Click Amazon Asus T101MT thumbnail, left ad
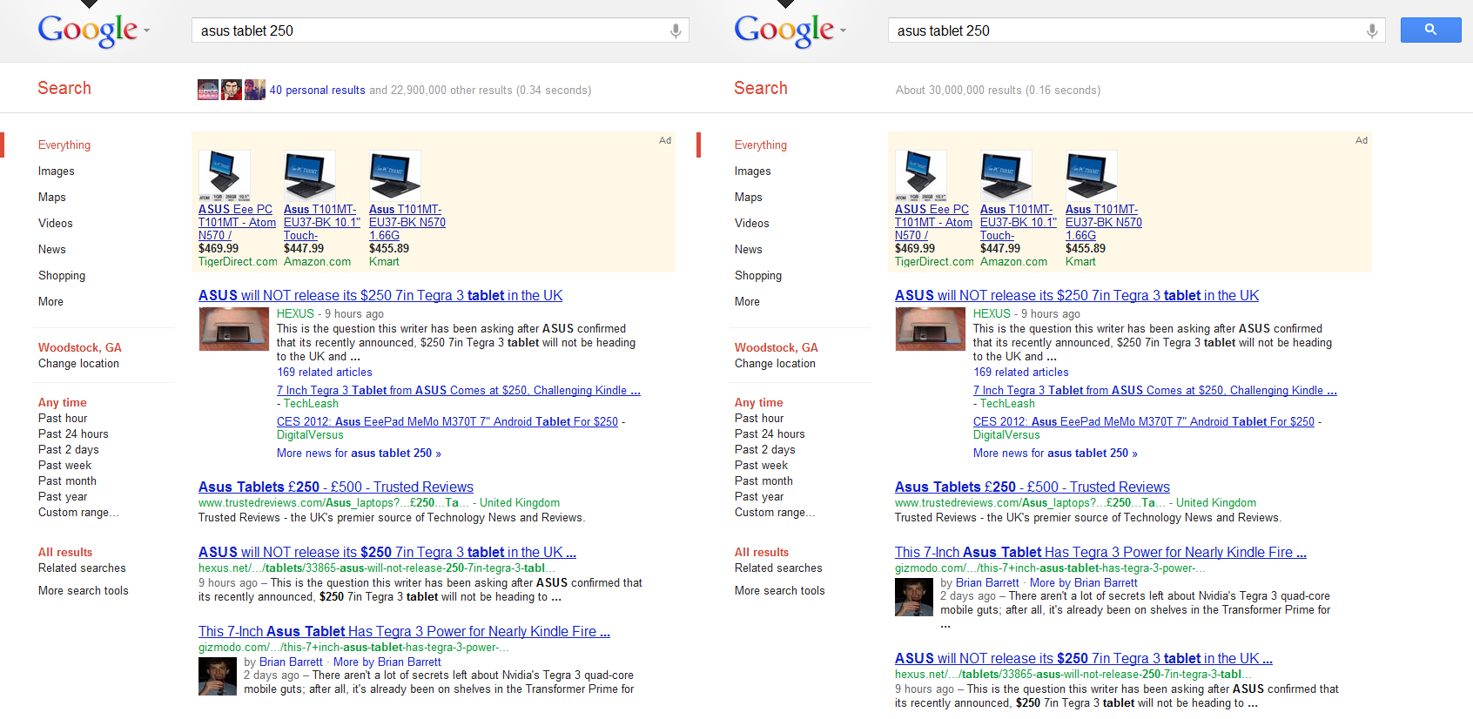This screenshot has width=1473, height=719. click(x=310, y=175)
